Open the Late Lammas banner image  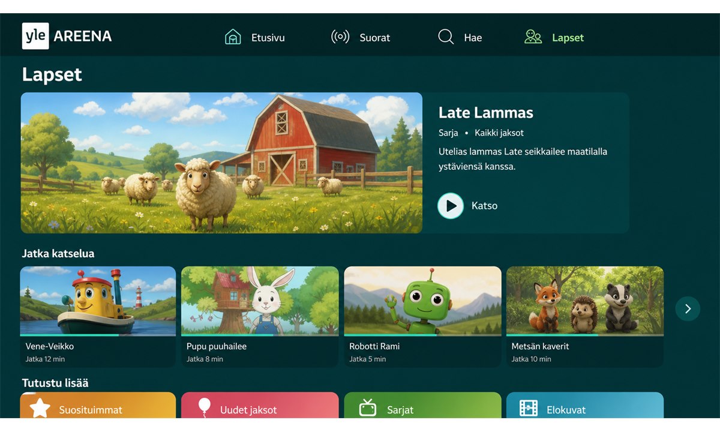(221, 163)
